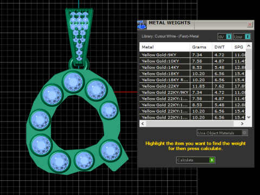Click the 4.87 DWT value for 10KY
This screenshot has width=260, height=195.
click(x=219, y=61)
